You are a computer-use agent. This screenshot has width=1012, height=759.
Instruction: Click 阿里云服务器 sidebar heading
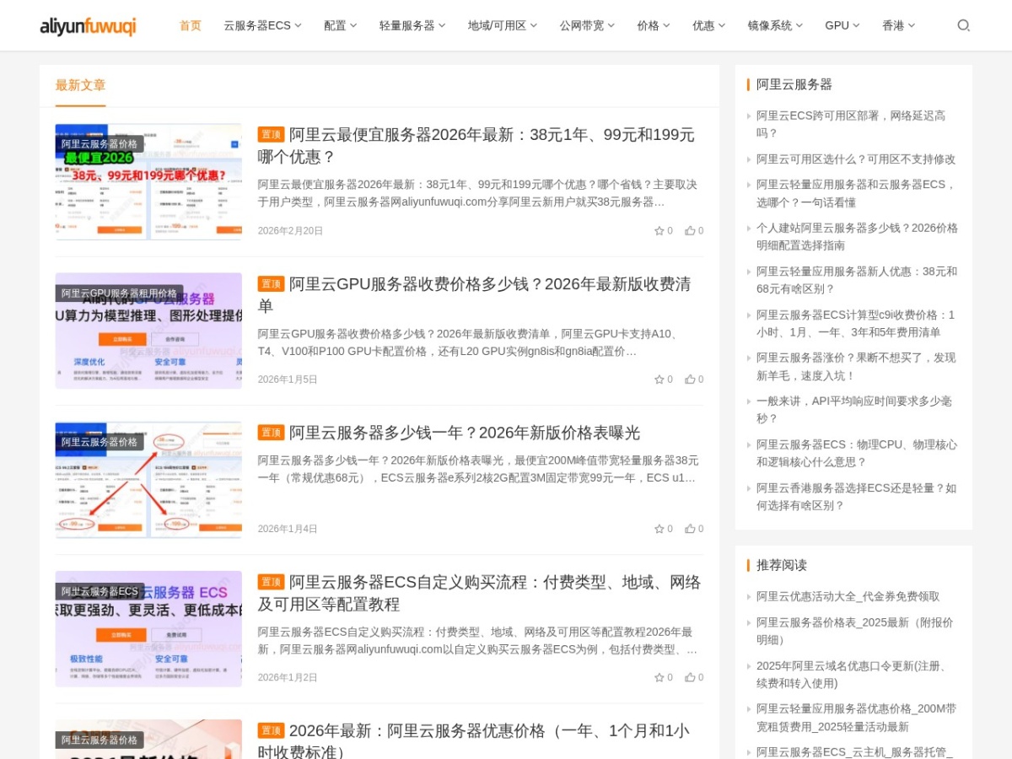click(794, 84)
